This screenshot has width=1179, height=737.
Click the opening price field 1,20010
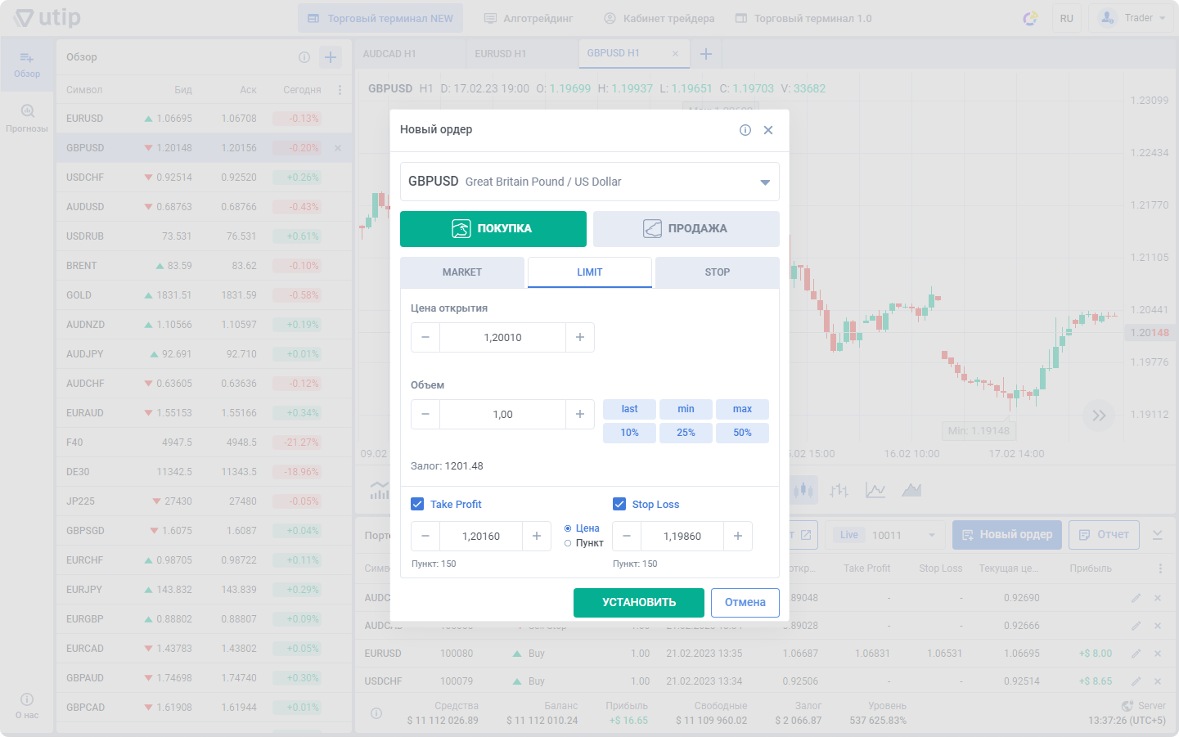[x=502, y=337]
